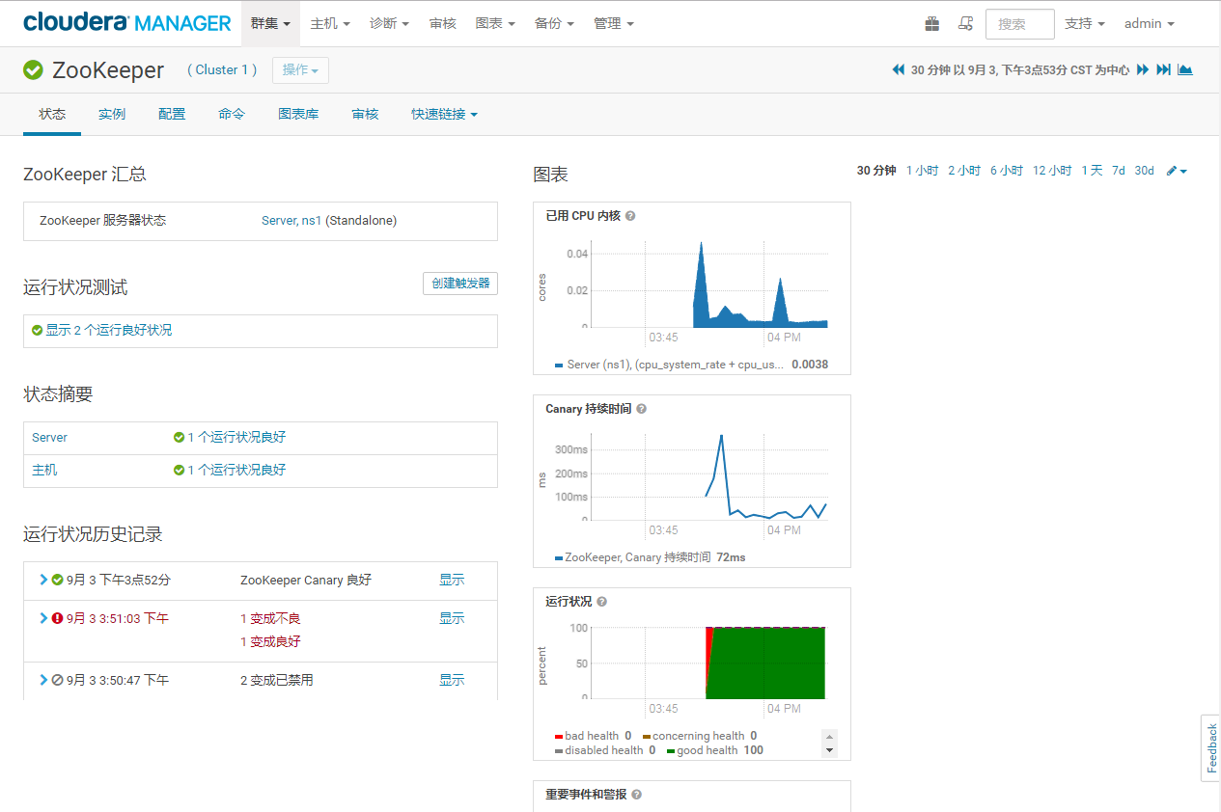This screenshot has width=1221, height=812.
Task: Move time range backward with double-left arrow
Action: pyautogui.click(x=899, y=69)
